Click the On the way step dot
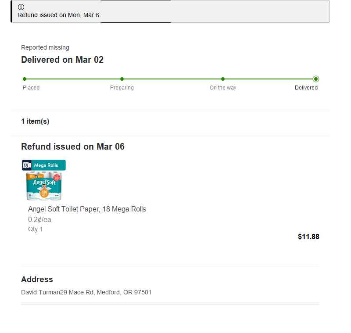The image size is (351, 333). 223,79
